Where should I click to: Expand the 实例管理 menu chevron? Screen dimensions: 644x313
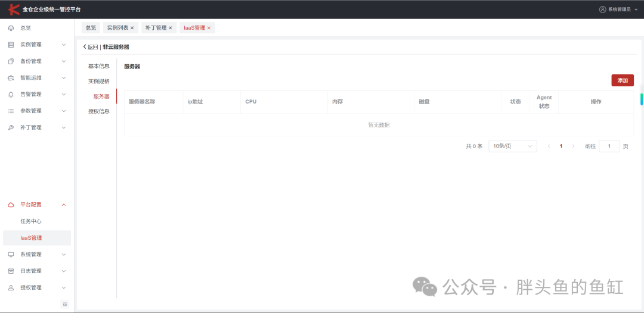64,45
